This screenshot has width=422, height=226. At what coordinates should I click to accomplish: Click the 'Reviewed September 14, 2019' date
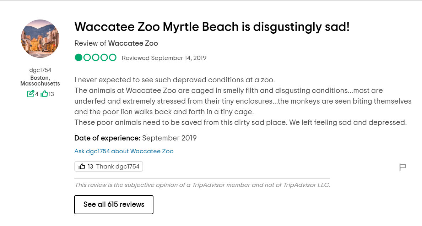(x=164, y=58)
